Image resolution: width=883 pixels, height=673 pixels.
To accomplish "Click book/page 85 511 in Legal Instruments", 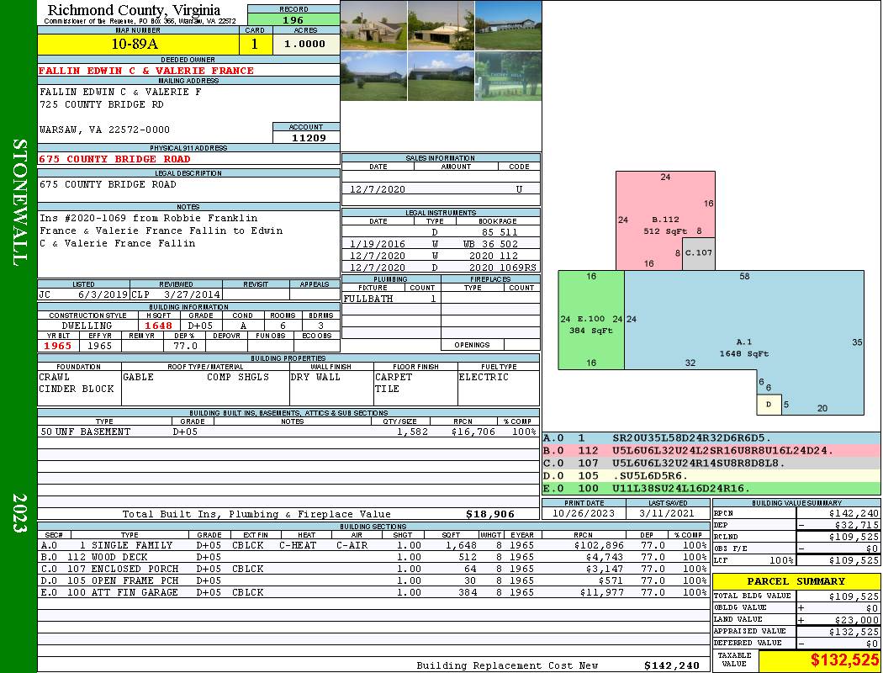I will 499,232.
